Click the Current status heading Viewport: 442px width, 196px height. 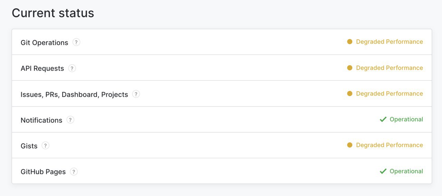[x=53, y=13]
